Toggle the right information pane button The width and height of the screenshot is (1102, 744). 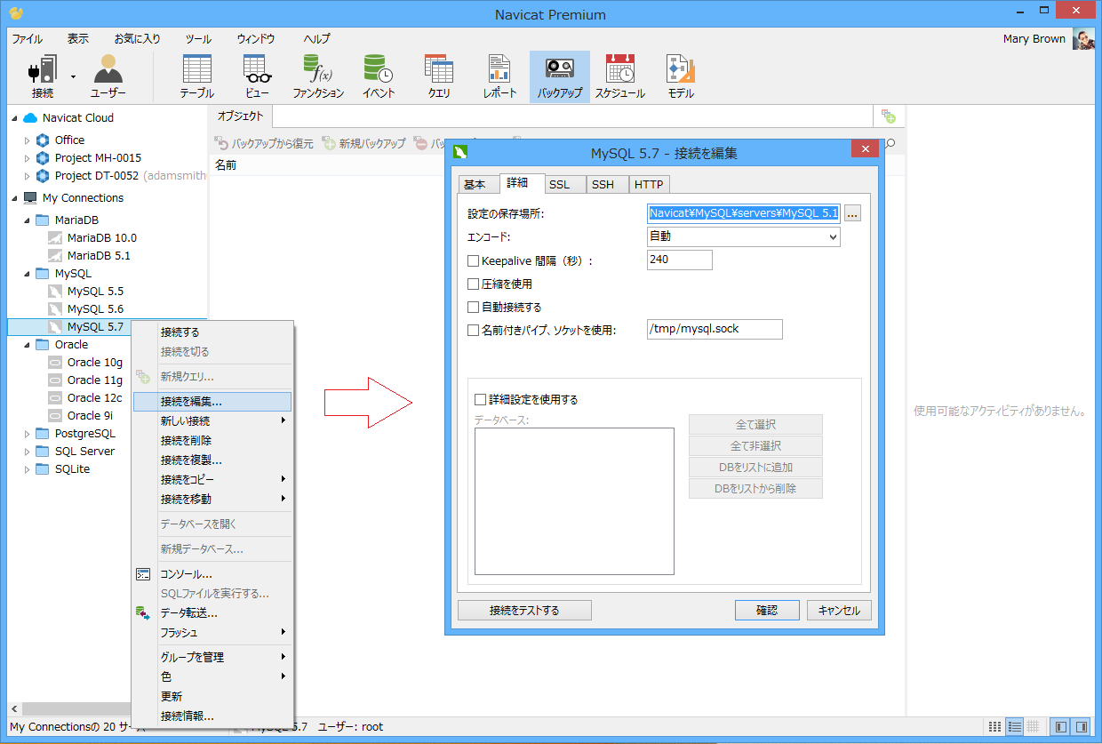coord(1081,726)
